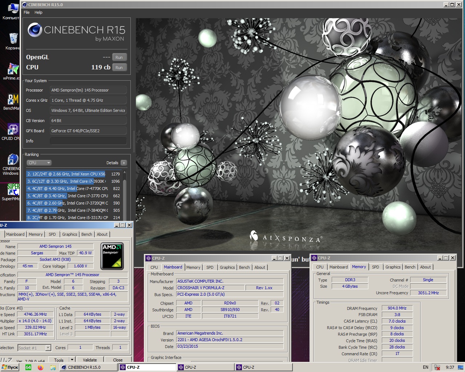
Task: Select Mainboard tab in Memory CPU-Z window
Action: 339,267
